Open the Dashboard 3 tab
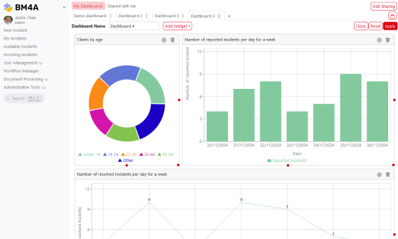 167,16
